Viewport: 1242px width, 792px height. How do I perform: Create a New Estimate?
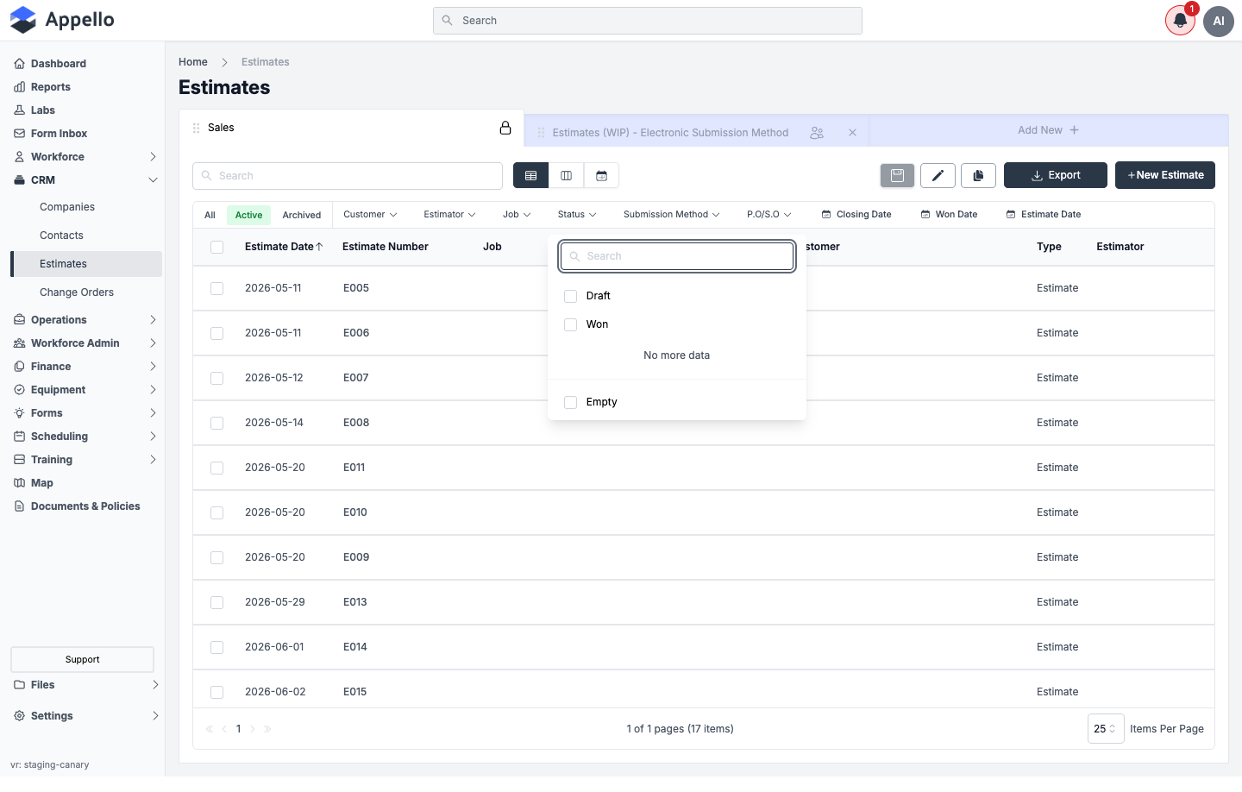click(x=1165, y=175)
